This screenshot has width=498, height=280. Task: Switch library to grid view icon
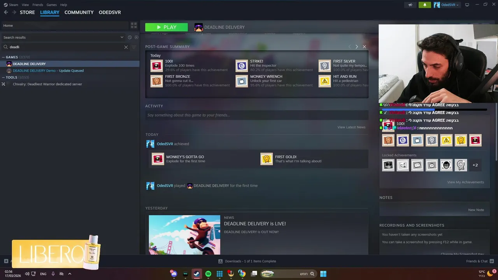coord(134,25)
